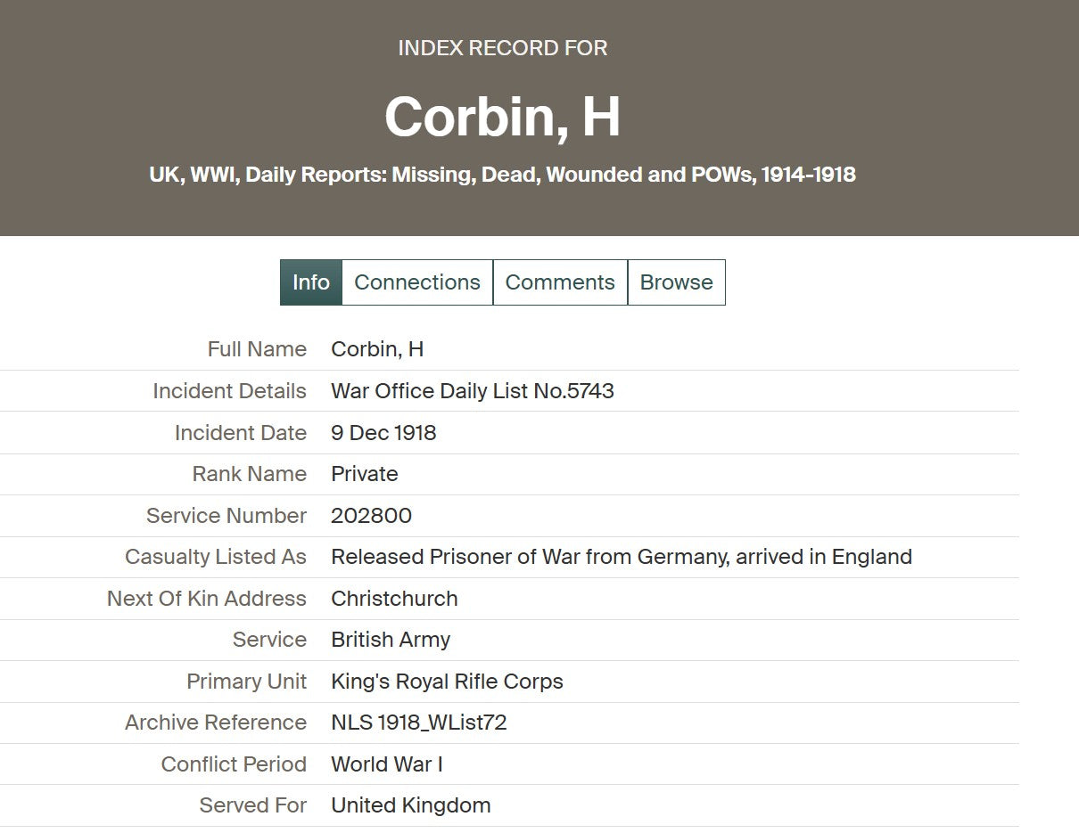Image resolution: width=1079 pixels, height=833 pixels.
Task: Click the Incident Date 9 Dec 1918
Action: tap(383, 433)
